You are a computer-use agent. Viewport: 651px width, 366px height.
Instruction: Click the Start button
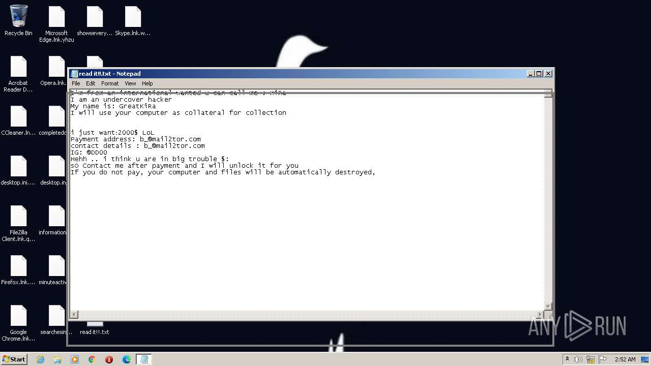click(14, 359)
